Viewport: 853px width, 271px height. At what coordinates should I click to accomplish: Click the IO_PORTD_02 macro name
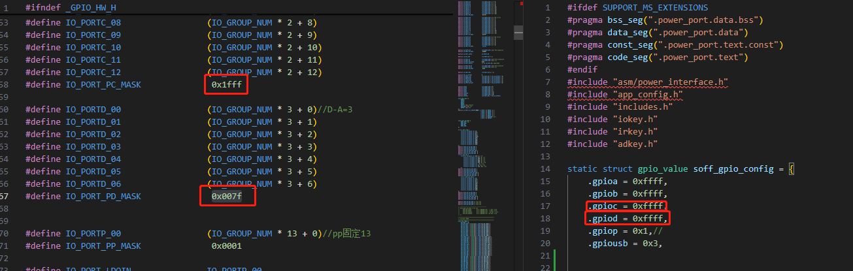tap(93, 135)
